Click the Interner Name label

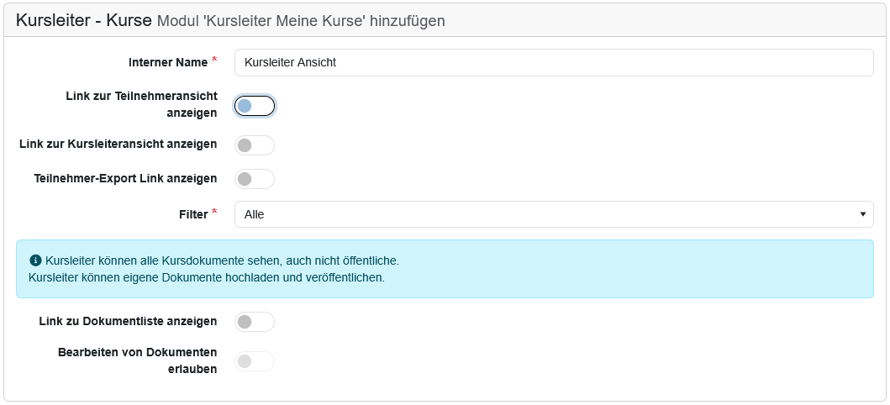click(x=168, y=62)
